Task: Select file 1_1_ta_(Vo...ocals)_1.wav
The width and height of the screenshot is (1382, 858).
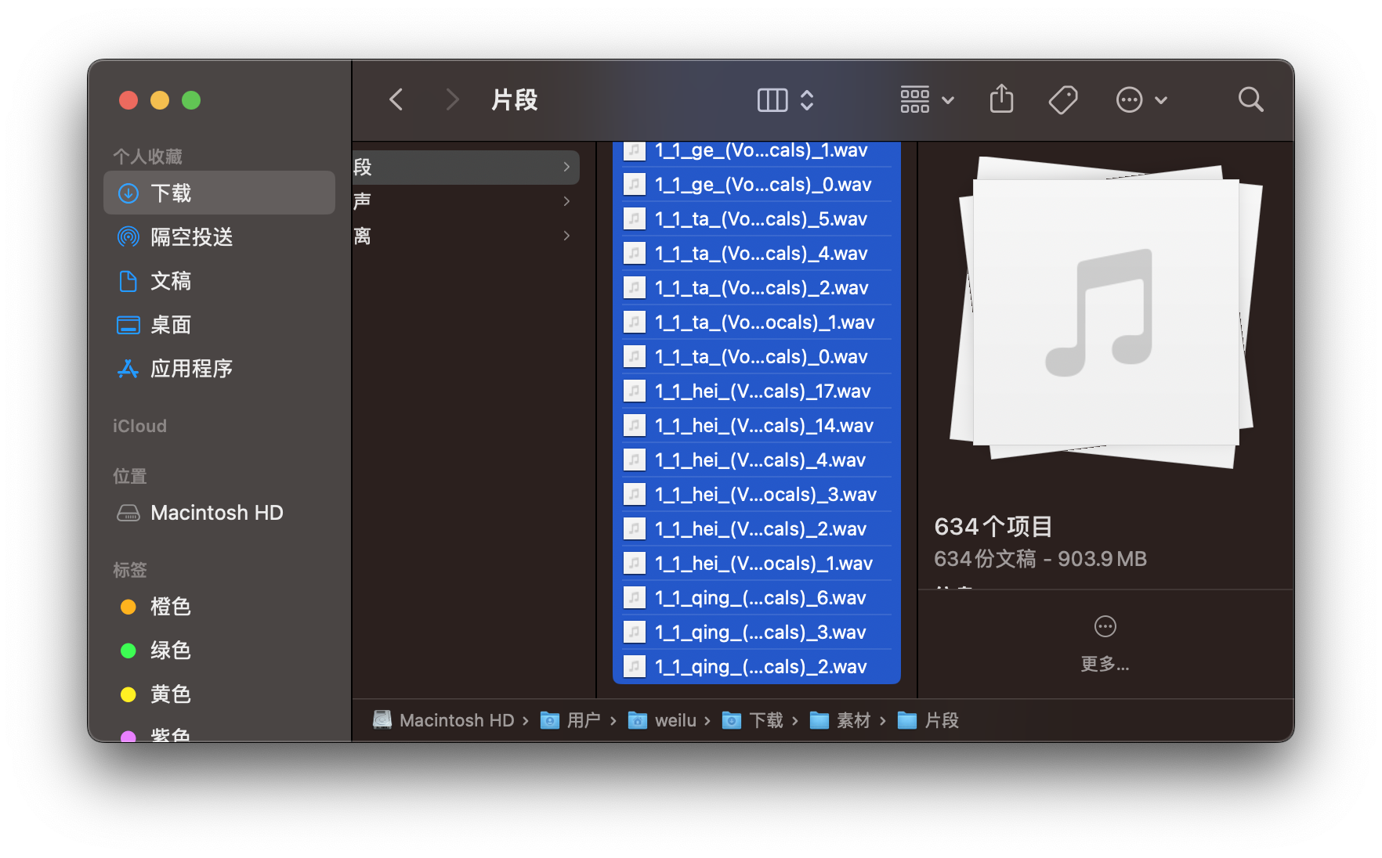Action: click(757, 323)
